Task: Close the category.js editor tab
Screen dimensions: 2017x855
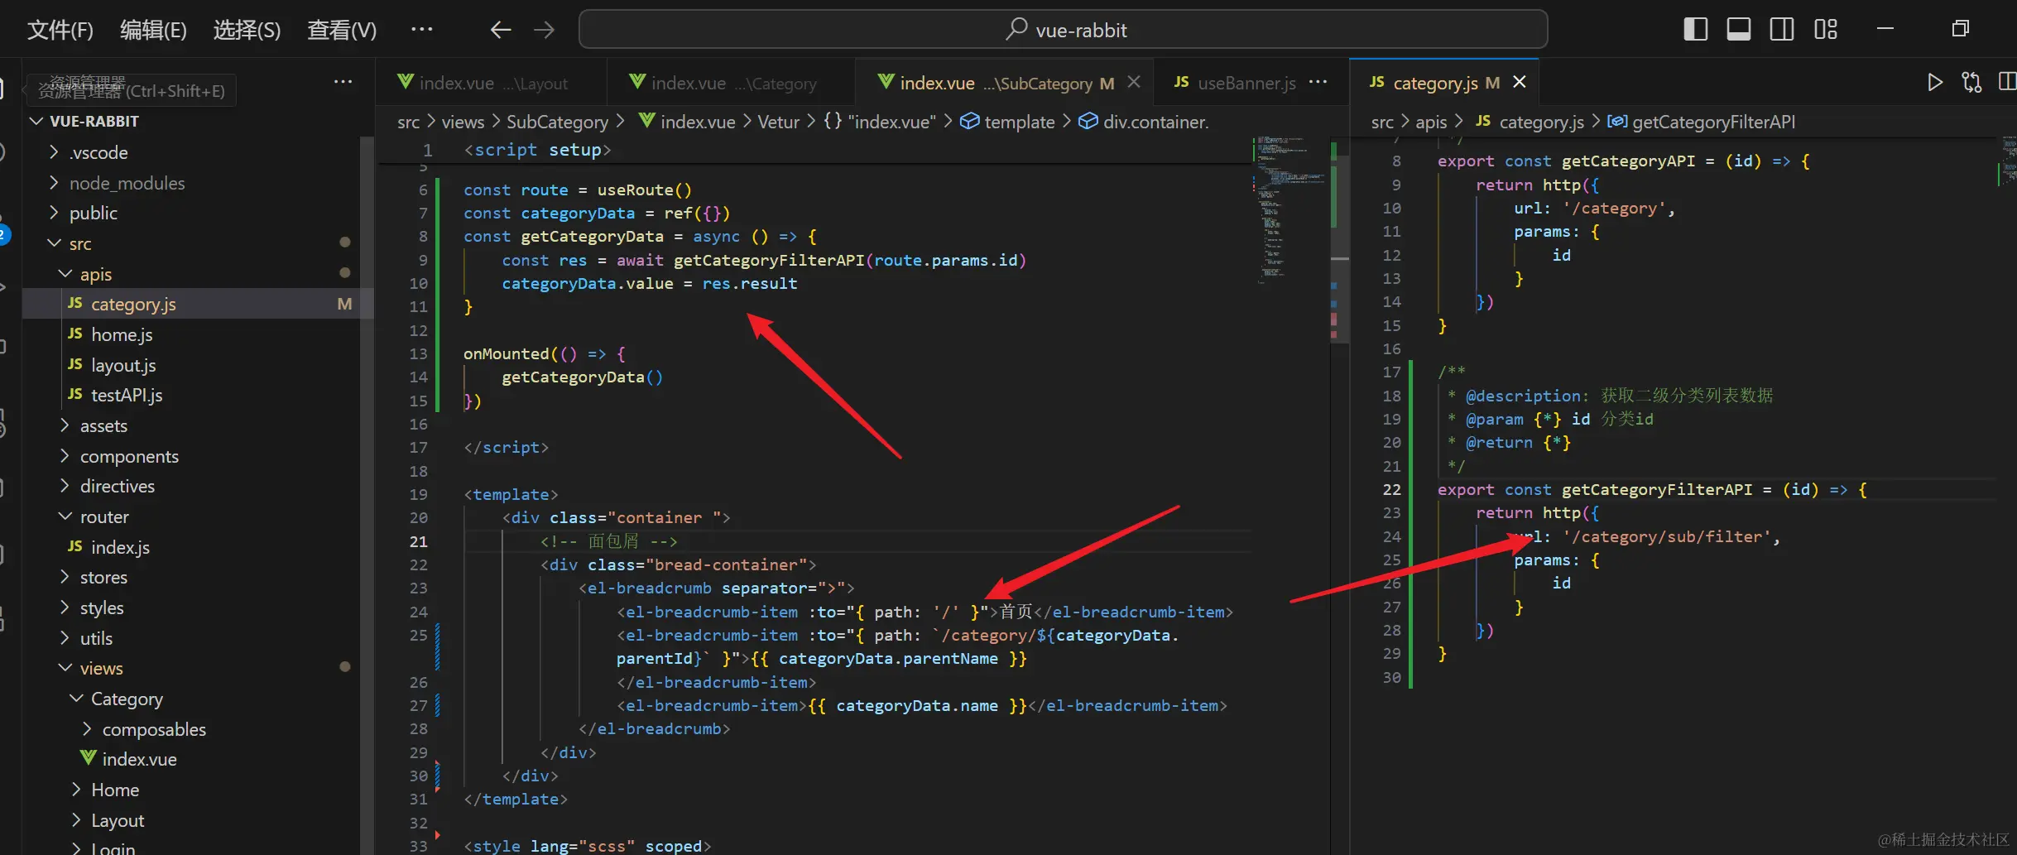Action: 1520,82
